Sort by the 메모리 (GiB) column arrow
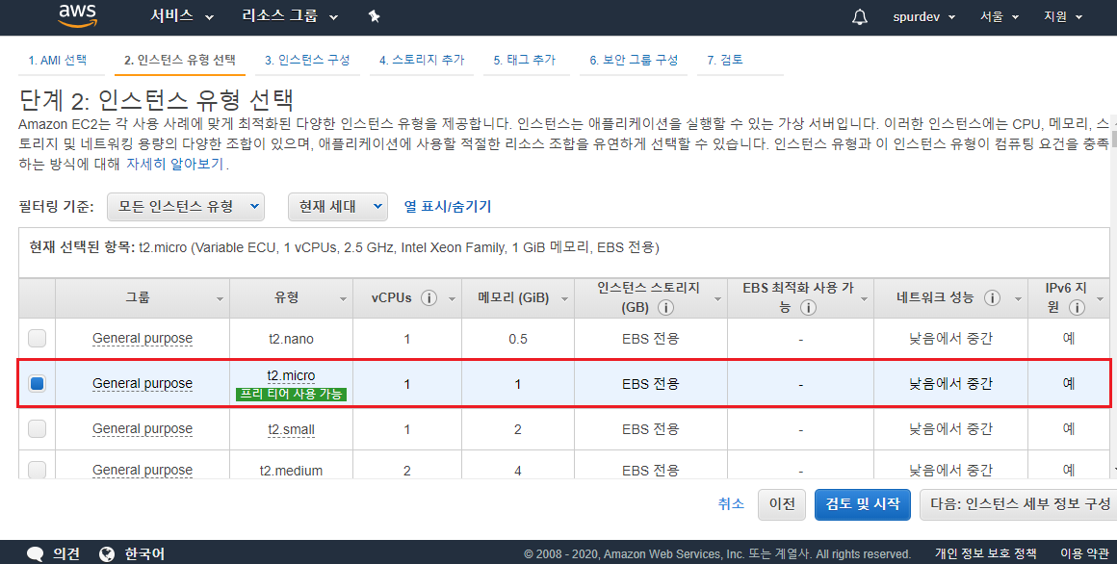 [x=564, y=299]
